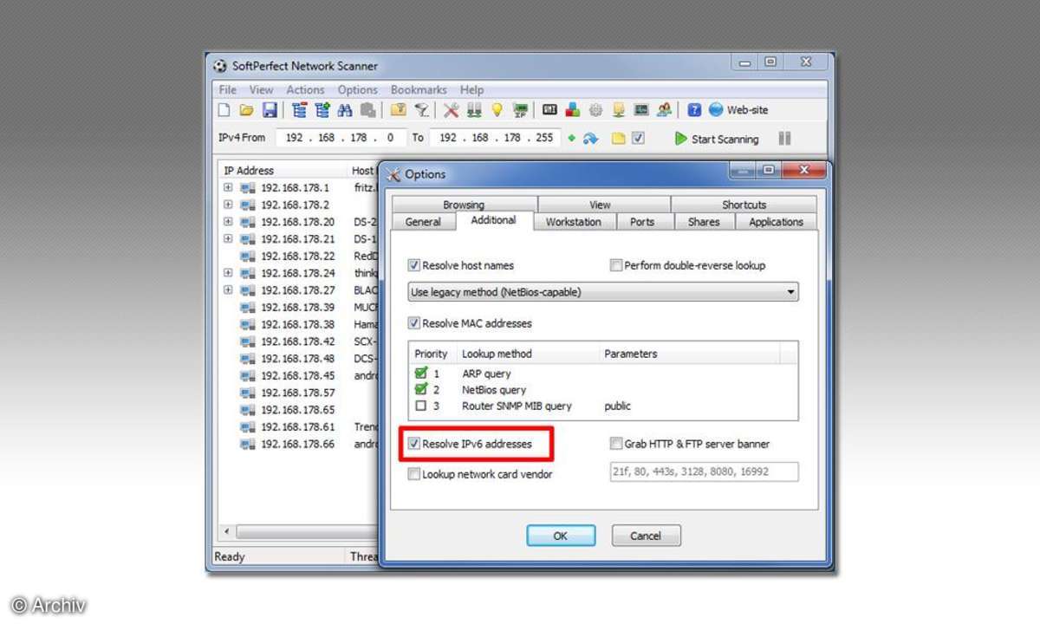The image size is (1040, 624).
Task: Toggle Resolve host names checkbox
Action: tap(414, 265)
